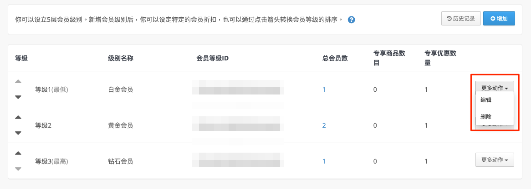Open member count link for 白金会员

(x=324, y=90)
